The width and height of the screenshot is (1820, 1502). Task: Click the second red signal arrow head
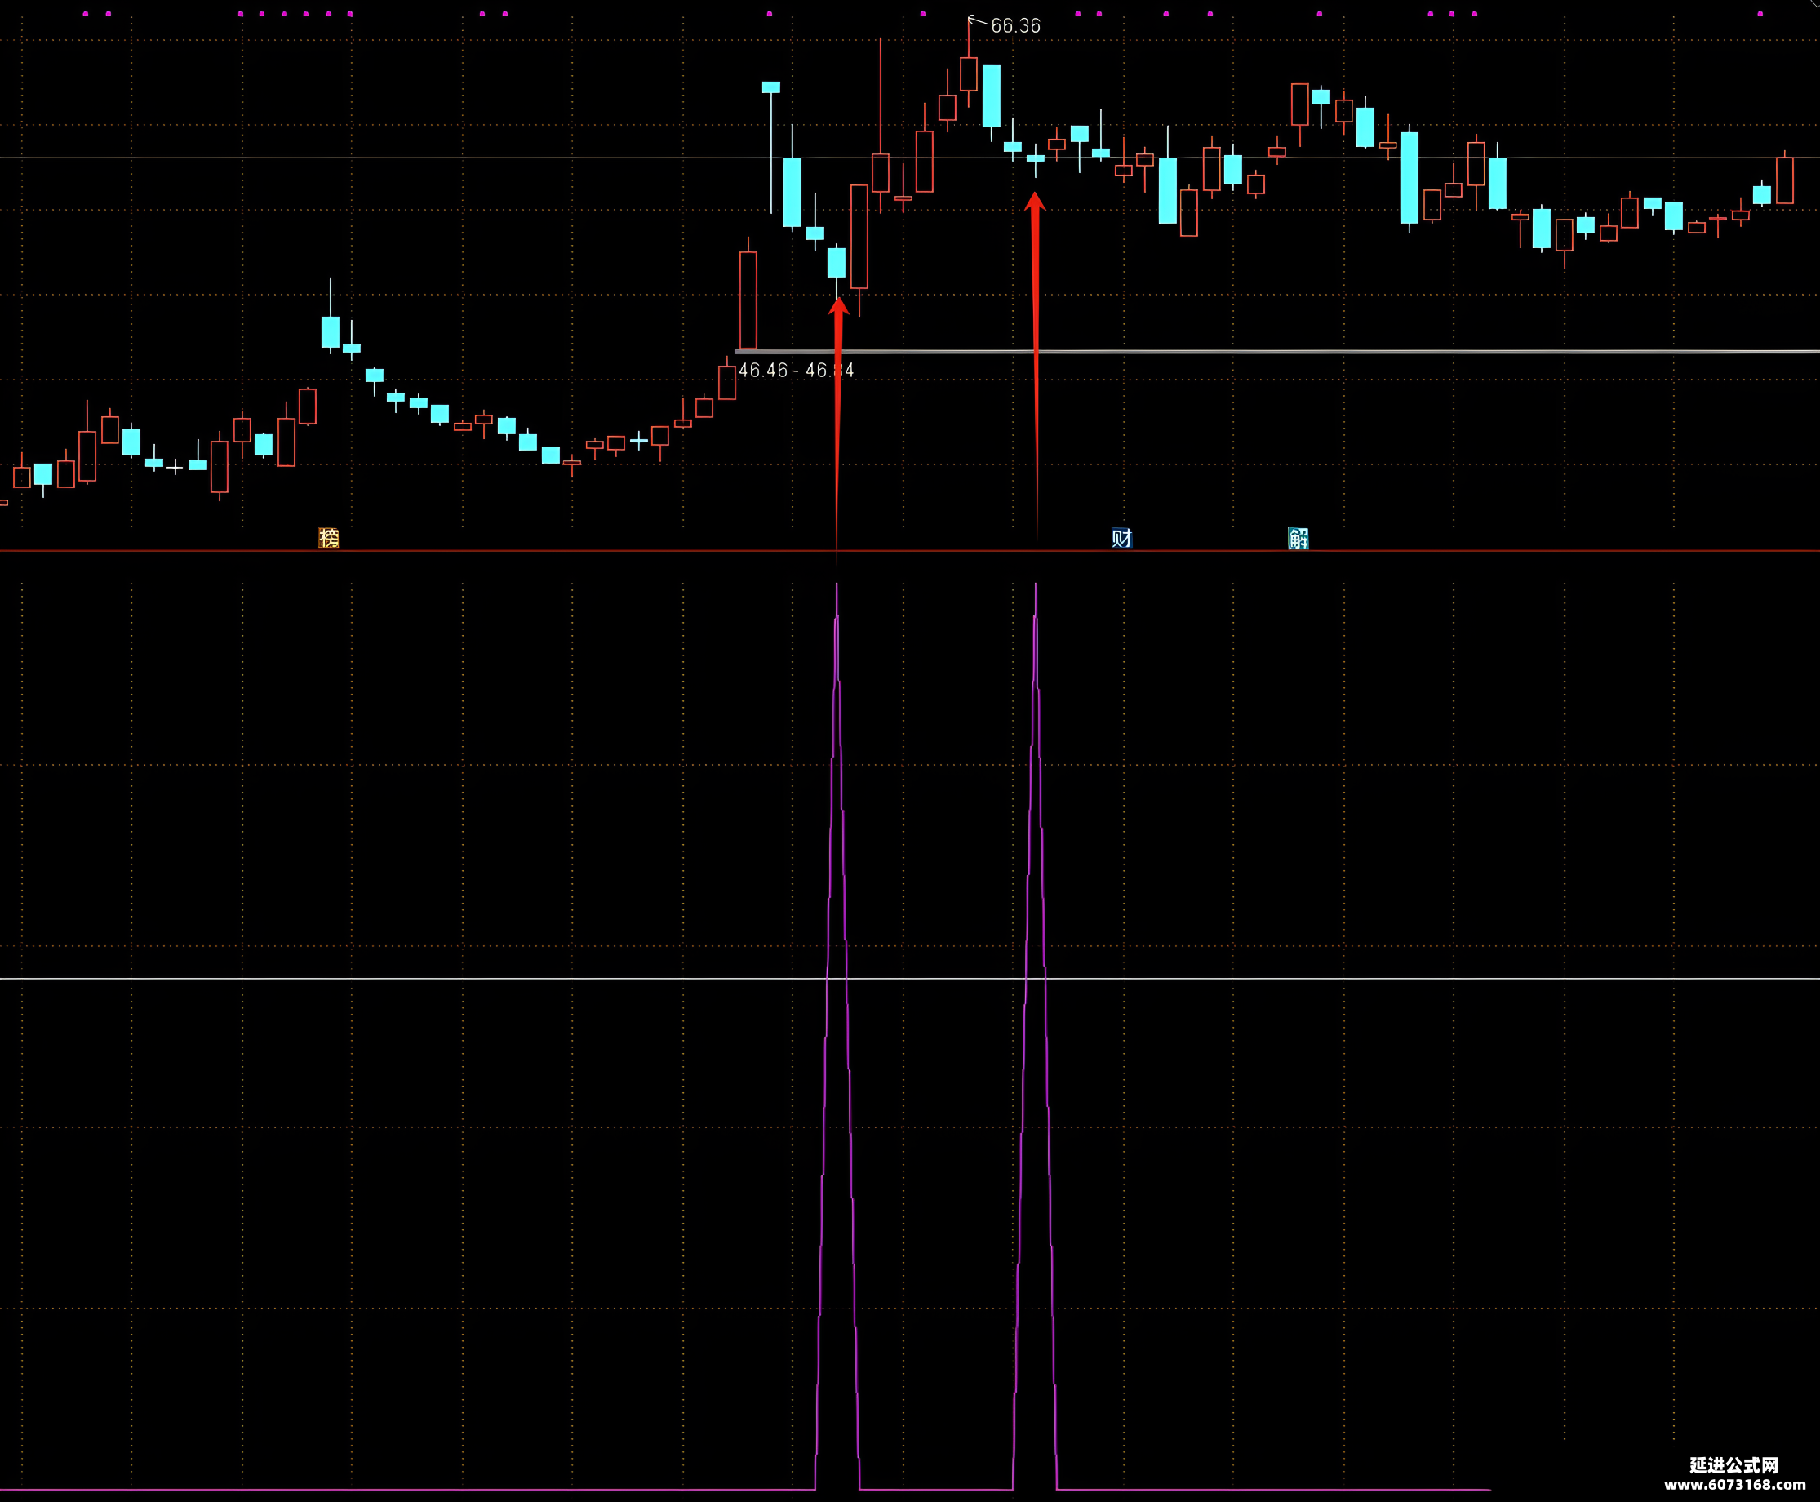coord(1036,202)
